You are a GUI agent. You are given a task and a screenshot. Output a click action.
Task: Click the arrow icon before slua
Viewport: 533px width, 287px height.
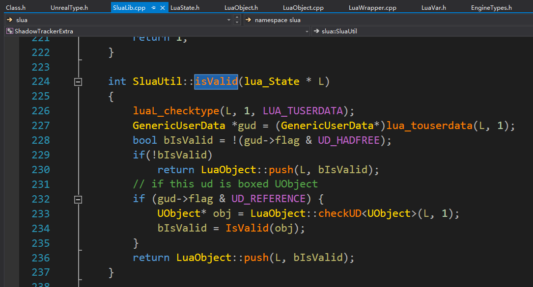[x=9, y=20]
